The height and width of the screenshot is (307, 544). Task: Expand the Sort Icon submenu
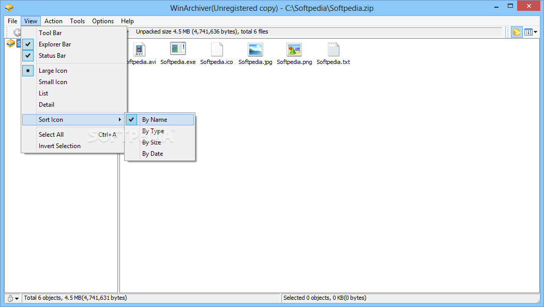pyautogui.click(x=74, y=120)
